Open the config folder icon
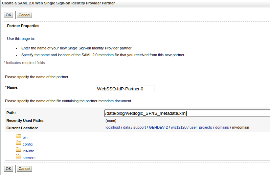This screenshot has width=270, height=175. (18, 143)
